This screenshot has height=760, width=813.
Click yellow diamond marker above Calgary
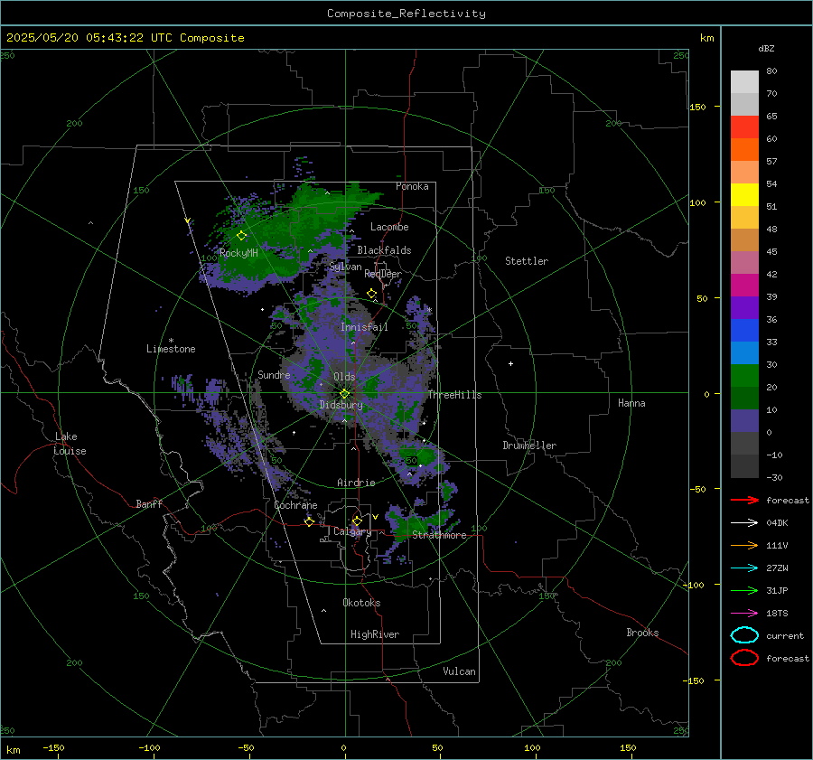357,521
